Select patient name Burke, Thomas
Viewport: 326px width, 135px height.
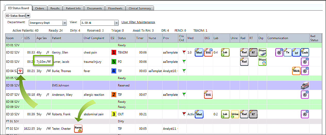point(61,71)
